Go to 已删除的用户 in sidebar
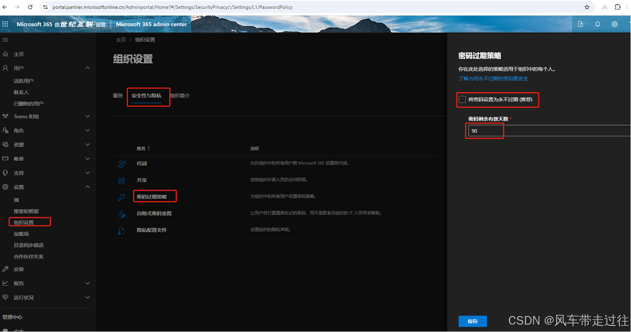The width and height of the screenshot is (631, 332). 29,104
